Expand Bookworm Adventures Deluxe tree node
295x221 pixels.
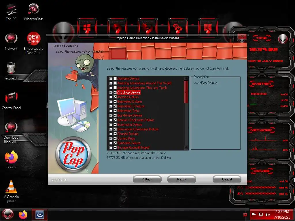[111, 129]
